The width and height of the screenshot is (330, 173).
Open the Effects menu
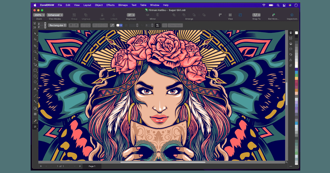(110, 5)
